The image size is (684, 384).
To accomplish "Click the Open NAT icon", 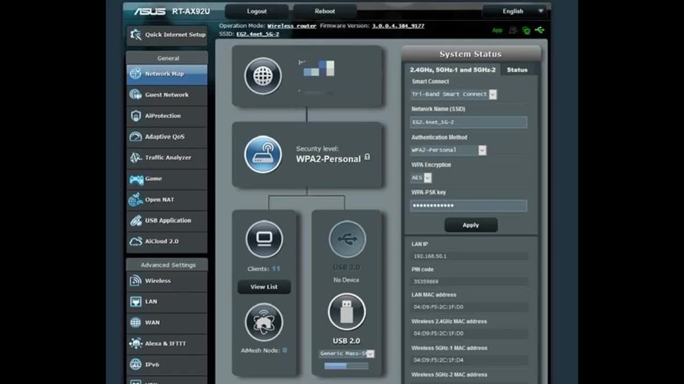I will pyautogui.click(x=136, y=199).
